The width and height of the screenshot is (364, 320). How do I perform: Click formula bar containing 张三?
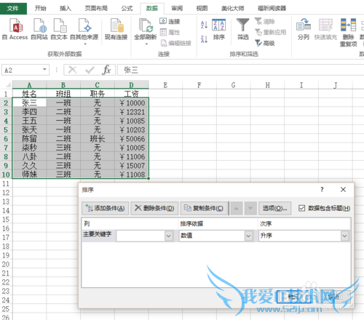coord(240,70)
